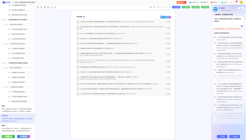Click the blue info icon beside 参考文献 heading

[84, 17]
